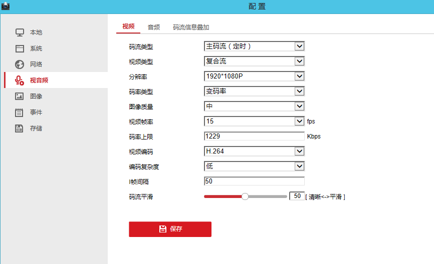Click the globe icon beside 网络
The image size is (434, 264).
[x=20, y=64]
